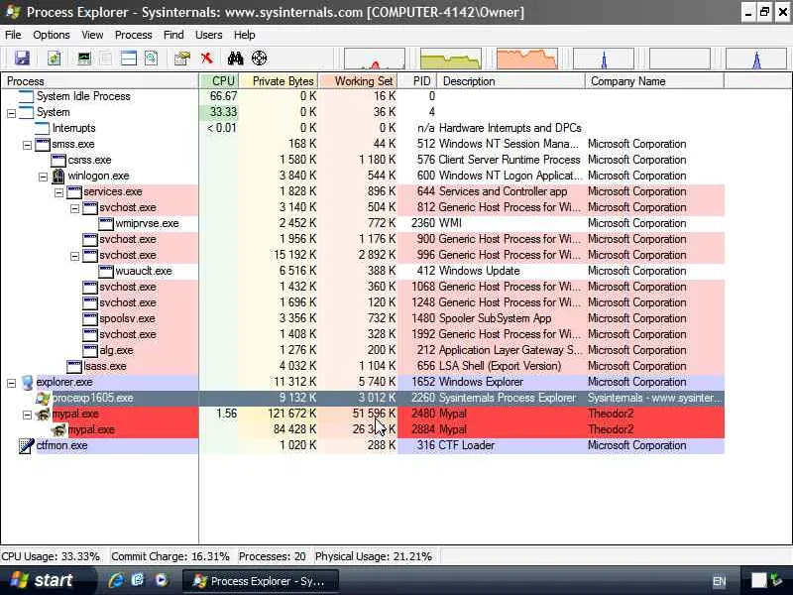Open the Help menu
This screenshot has width=793, height=595.
244,35
